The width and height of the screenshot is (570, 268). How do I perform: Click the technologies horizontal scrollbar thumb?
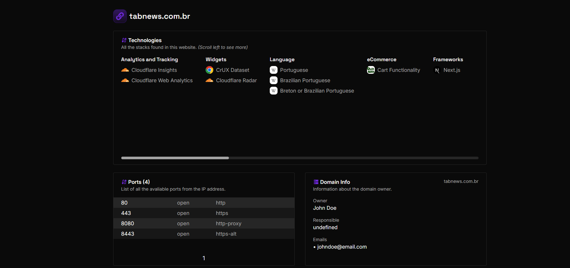pos(175,158)
